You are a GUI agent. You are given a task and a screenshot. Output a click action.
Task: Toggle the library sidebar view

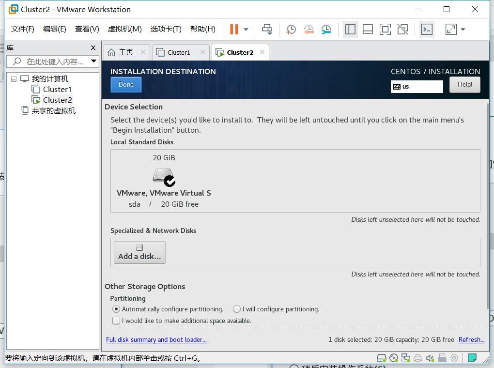350,30
